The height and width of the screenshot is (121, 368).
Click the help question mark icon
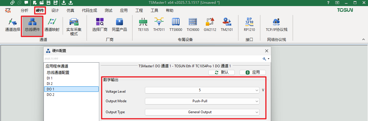(x=328, y=3)
